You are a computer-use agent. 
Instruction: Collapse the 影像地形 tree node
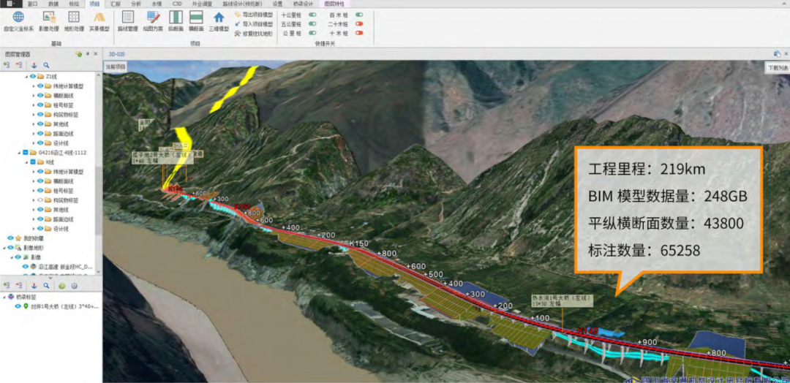tap(4, 248)
